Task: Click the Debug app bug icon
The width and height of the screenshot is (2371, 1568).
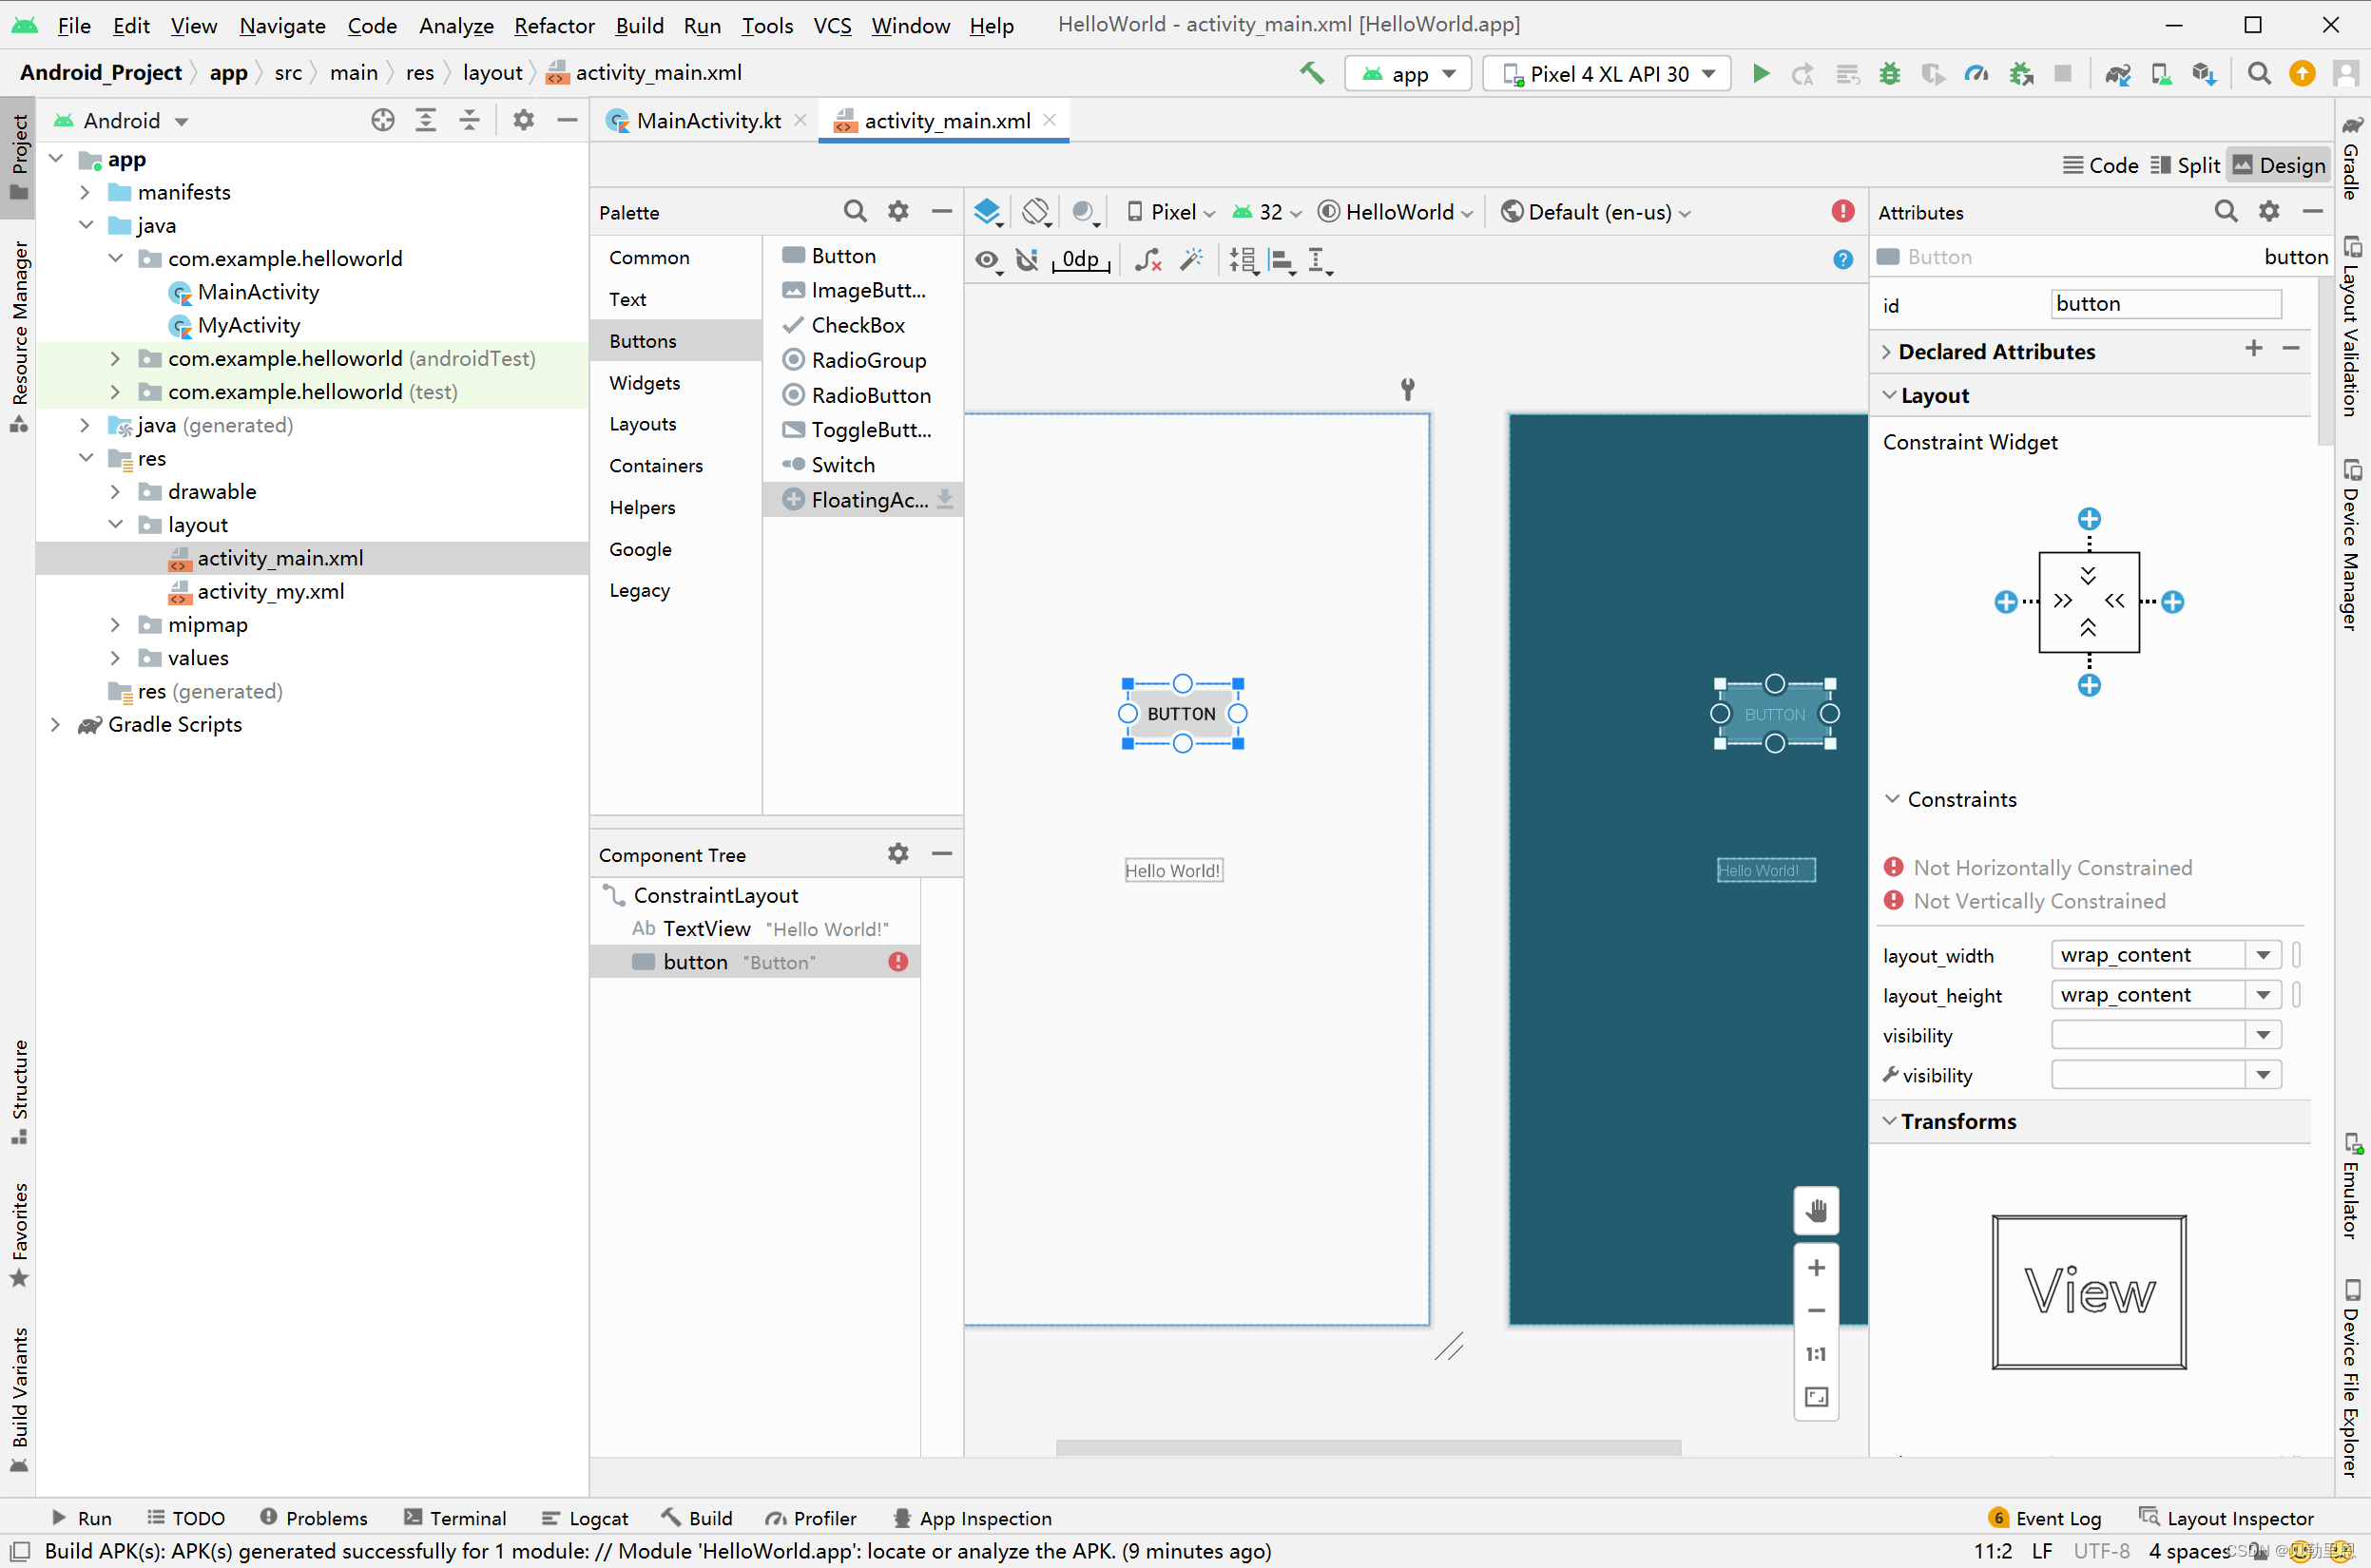Action: point(1889,73)
